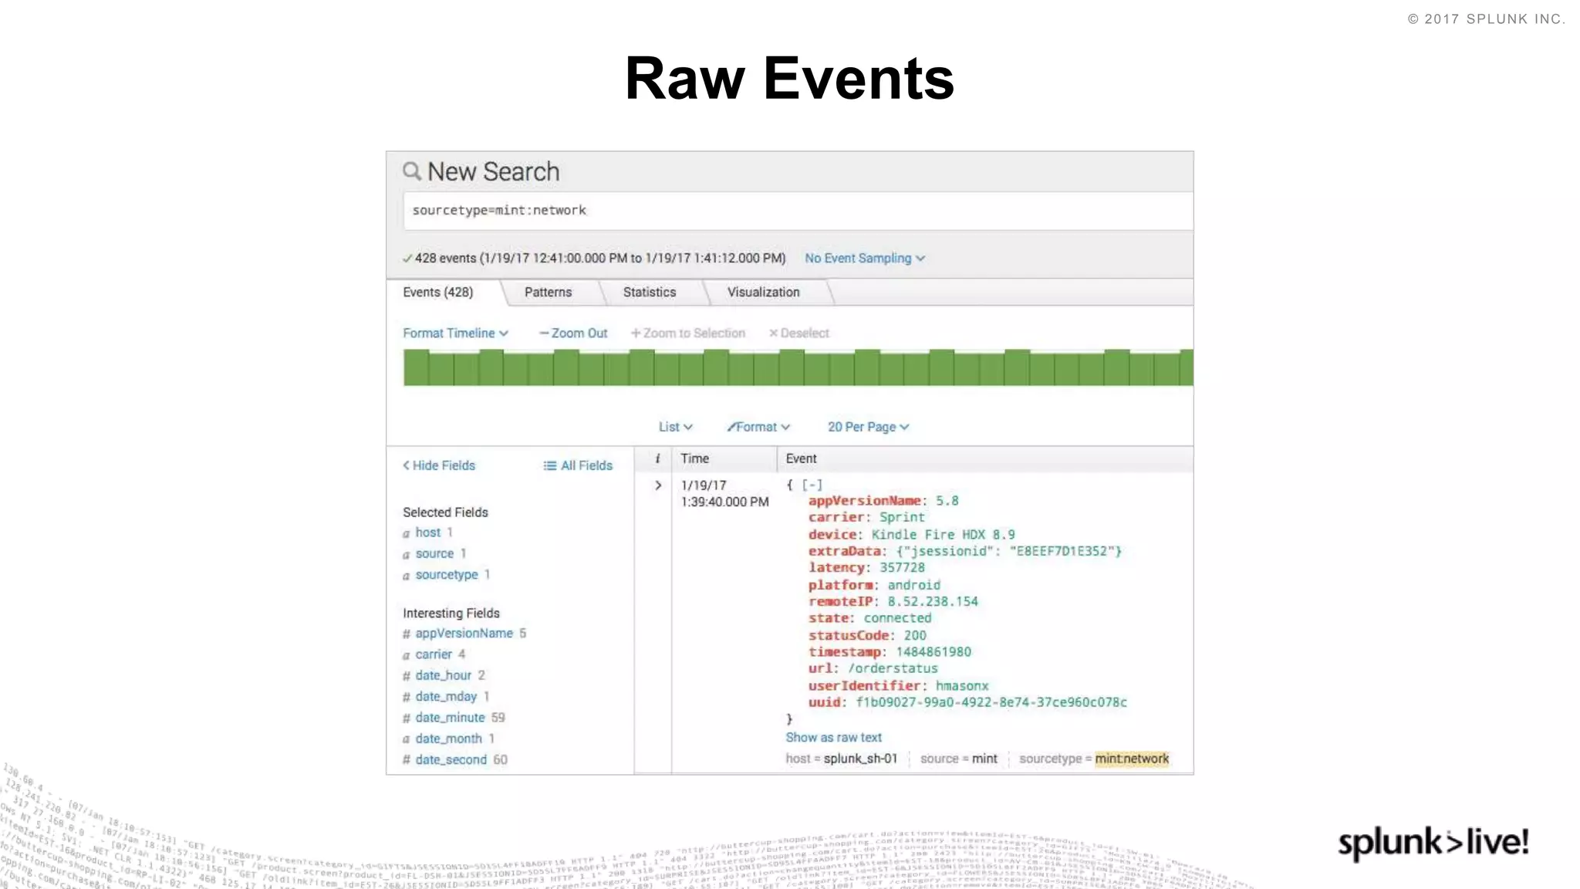Open the Format options dropdown
The image size is (1580, 889).
click(x=758, y=427)
